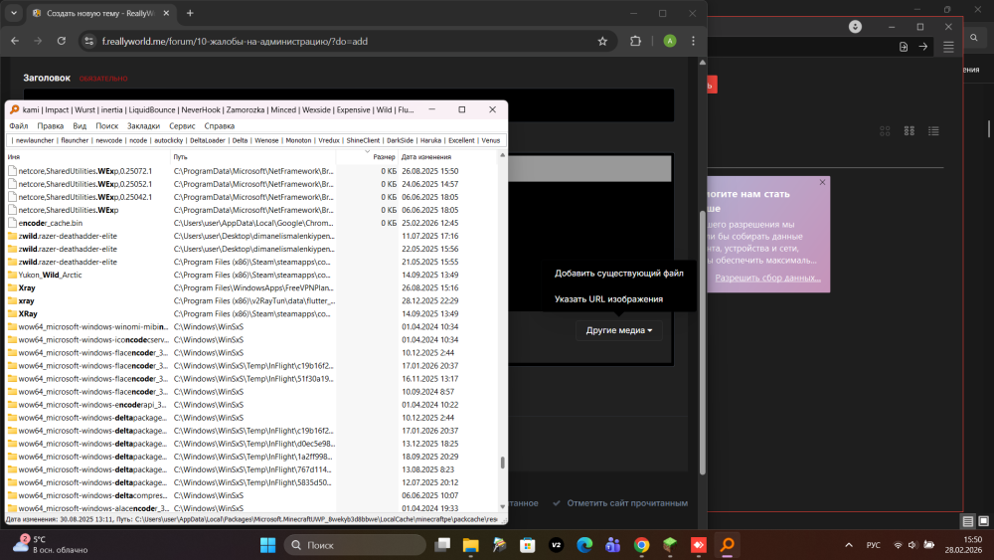Click the vertical scrollbar thumb in Everything list
Screen dimensions: 994x560
[503, 463]
